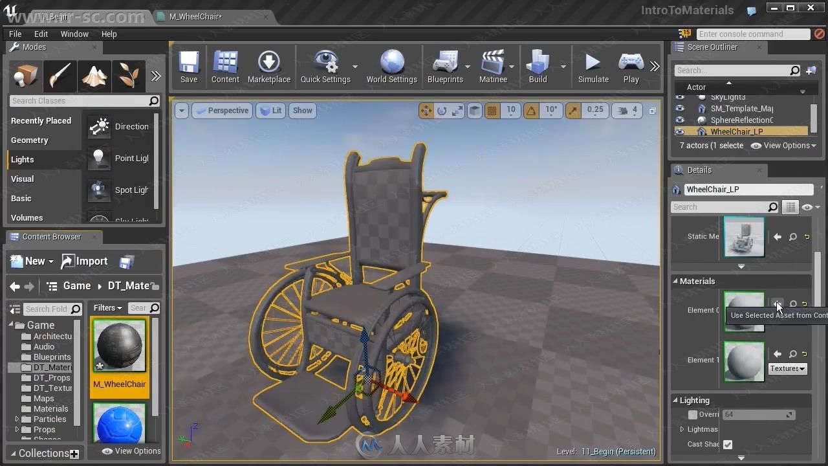Select Place mode icon in Modes
The height and width of the screenshot is (466, 828).
[27, 76]
